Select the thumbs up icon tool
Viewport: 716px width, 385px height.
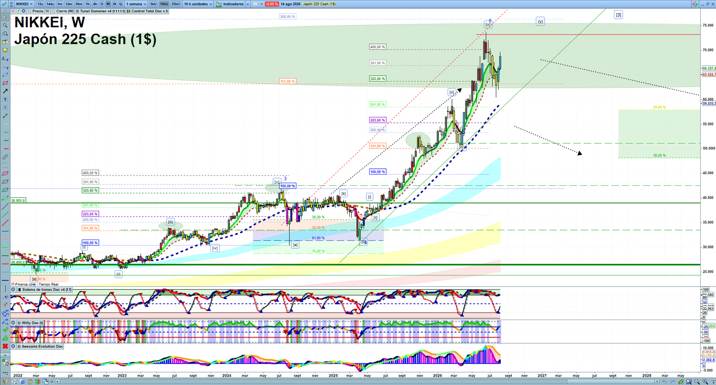[x=4, y=338]
